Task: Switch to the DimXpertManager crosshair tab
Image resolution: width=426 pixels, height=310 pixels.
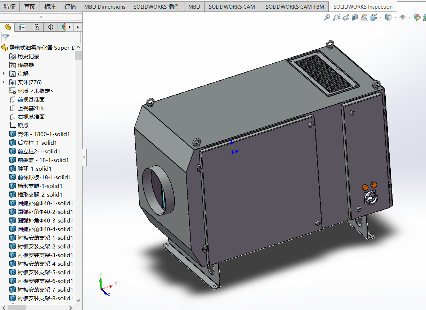Action: (x=51, y=27)
